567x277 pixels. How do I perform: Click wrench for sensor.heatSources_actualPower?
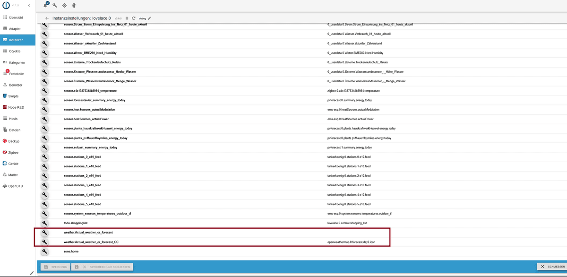44,119
